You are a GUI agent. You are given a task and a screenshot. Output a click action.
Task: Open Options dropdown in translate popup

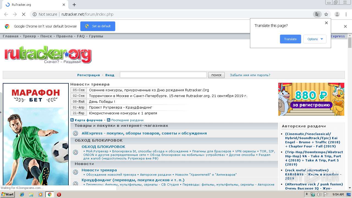[x=315, y=39]
